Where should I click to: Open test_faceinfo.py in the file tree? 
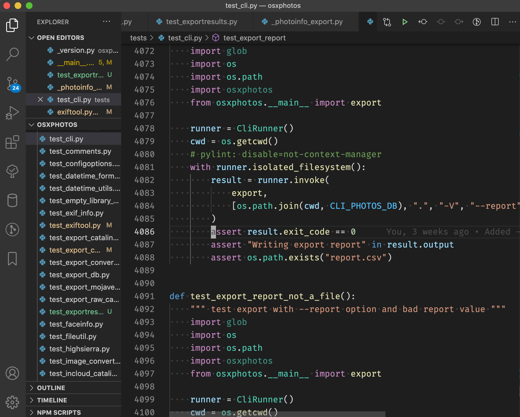[76, 324]
